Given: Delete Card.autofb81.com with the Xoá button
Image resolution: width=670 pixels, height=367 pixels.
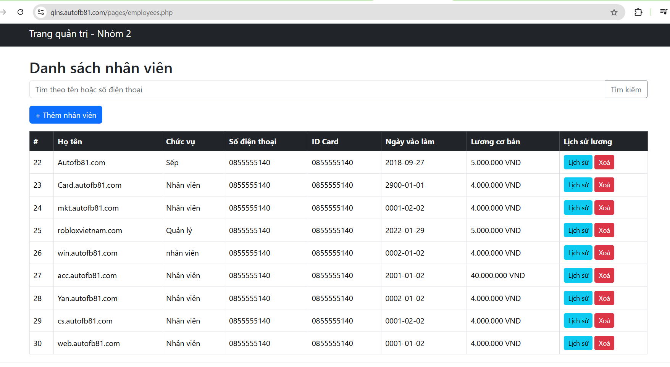Looking at the screenshot, I should (604, 185).
